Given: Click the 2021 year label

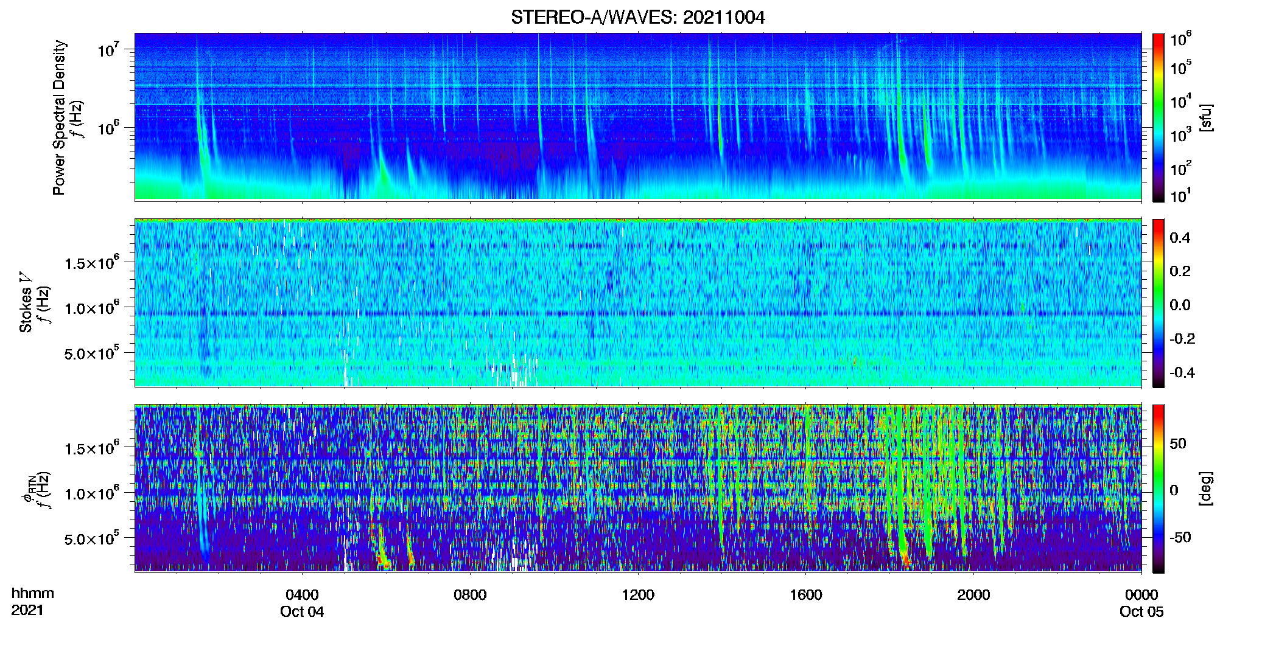Looking at the screenshot, I should click(x=27, y=610).
